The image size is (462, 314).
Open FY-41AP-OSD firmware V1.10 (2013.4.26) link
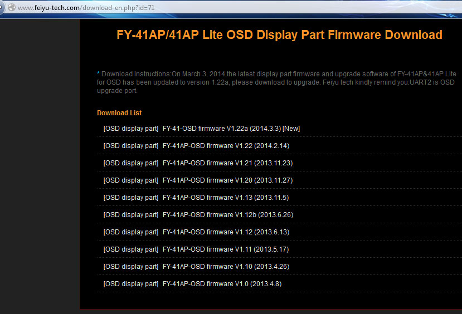(226, 267)
